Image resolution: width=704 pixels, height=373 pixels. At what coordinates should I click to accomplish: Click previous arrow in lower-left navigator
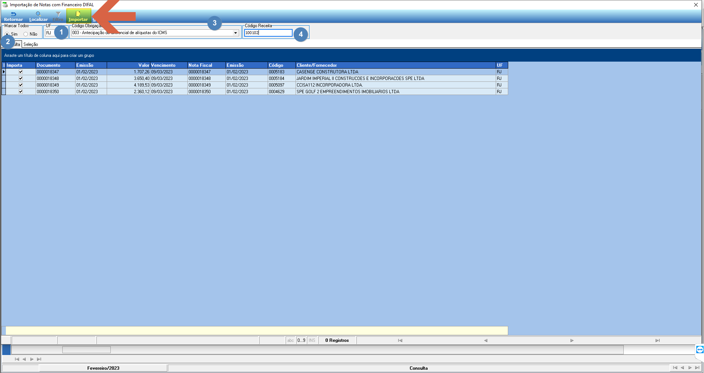pos(24,359)
